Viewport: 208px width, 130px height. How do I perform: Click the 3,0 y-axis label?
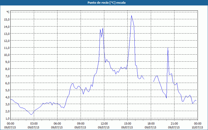tap(7, 104)
